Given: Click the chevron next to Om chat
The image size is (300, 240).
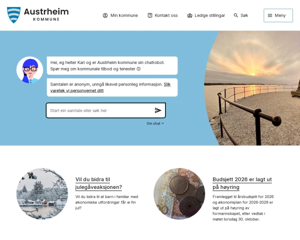Looking at the screenshot, I should (x=162, y=123).
